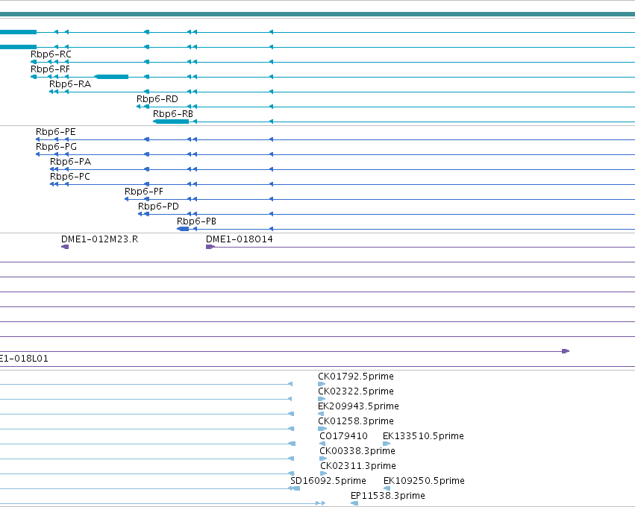Viewport: 635px width, 507px height.
Task: Open the Rbp6-RD transcript label
Action: pyautogui.click(x=157, y=99)
